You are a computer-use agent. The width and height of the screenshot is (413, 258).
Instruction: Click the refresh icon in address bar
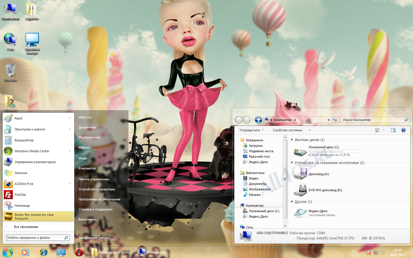[x=335, y=120]
